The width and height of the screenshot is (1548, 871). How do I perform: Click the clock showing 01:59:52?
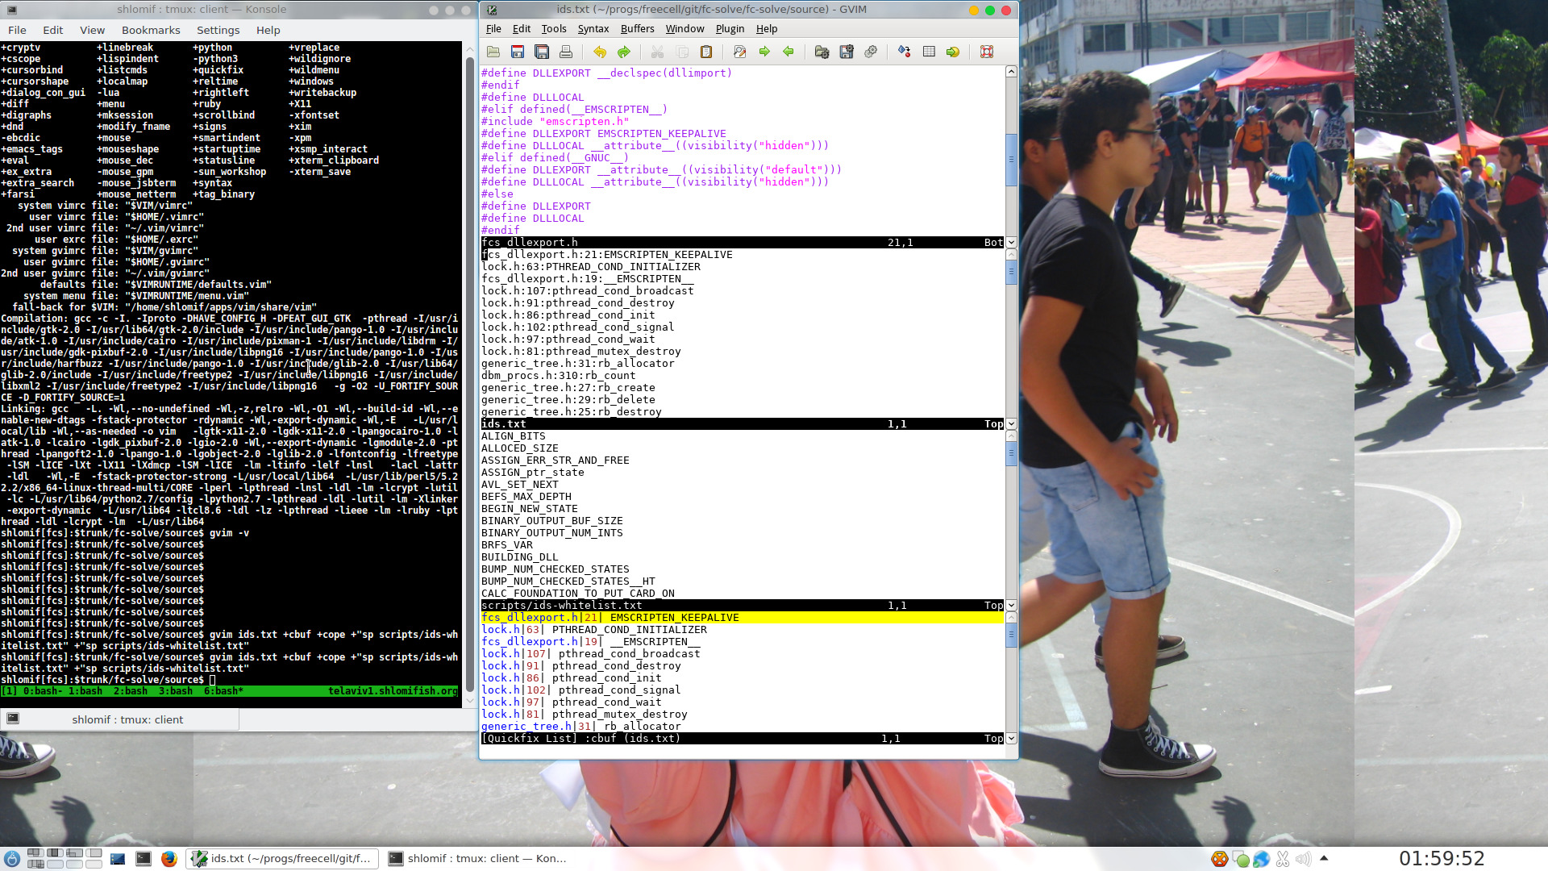coord(1442,859)
